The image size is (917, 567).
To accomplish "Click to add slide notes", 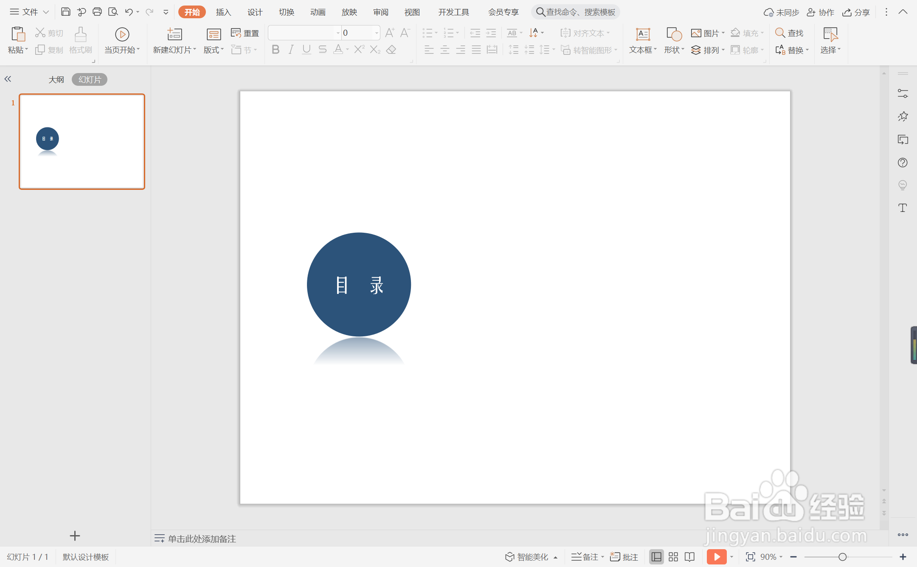I will 202,539.
